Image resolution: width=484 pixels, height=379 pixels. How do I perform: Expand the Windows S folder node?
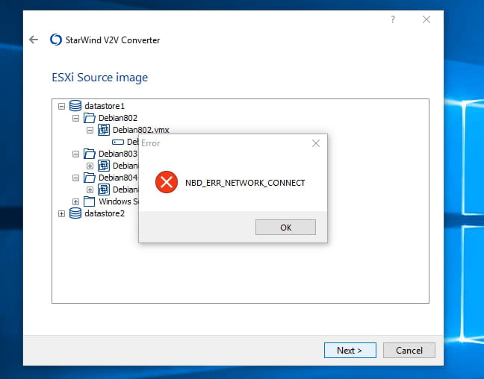[x=75, y=201]
